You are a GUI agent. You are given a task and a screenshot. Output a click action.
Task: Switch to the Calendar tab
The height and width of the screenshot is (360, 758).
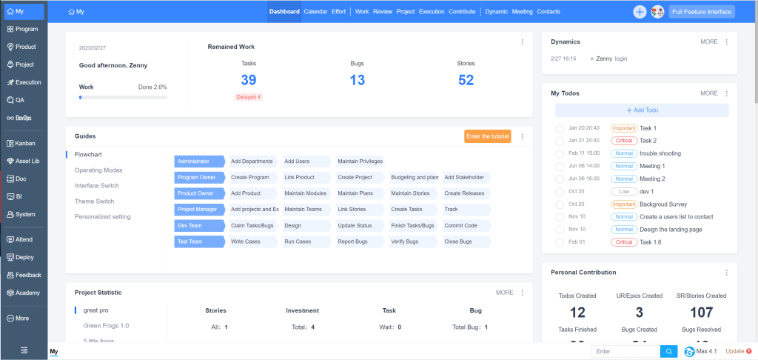(x=315, y=12)
